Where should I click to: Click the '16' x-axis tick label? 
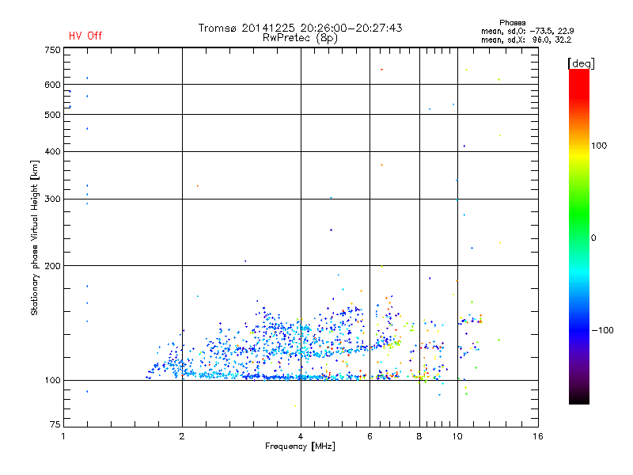(x=538, y=436)
